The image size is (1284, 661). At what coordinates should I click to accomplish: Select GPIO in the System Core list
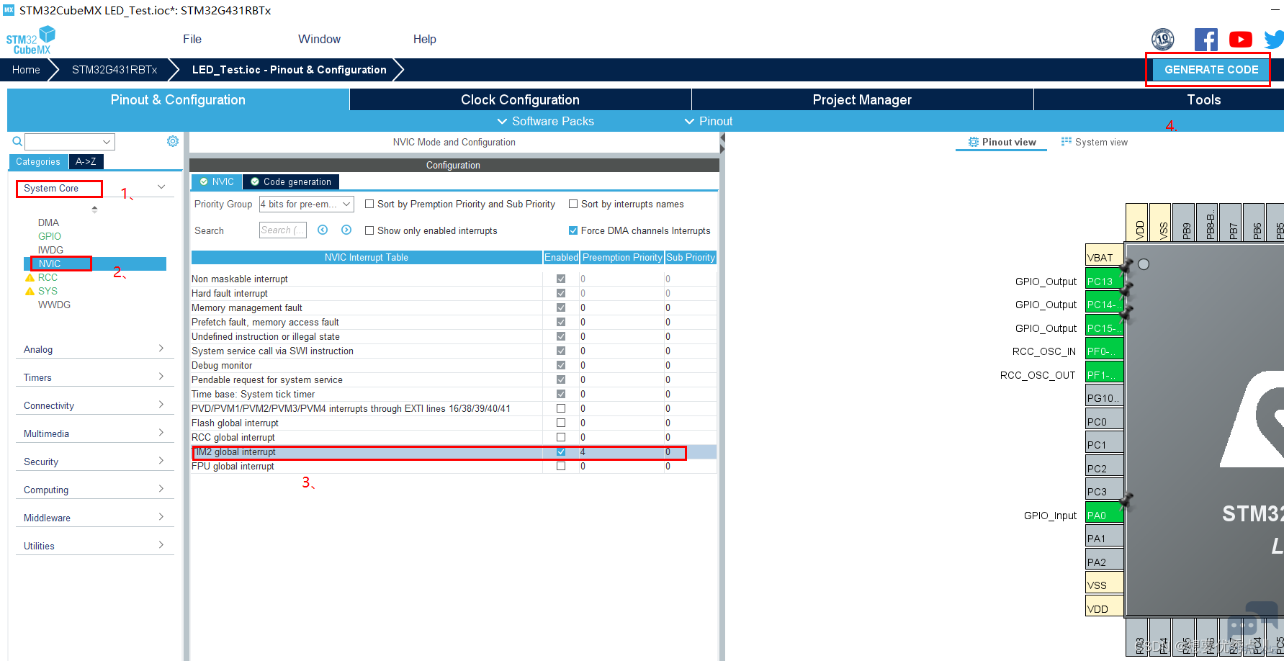click(50, 236)
